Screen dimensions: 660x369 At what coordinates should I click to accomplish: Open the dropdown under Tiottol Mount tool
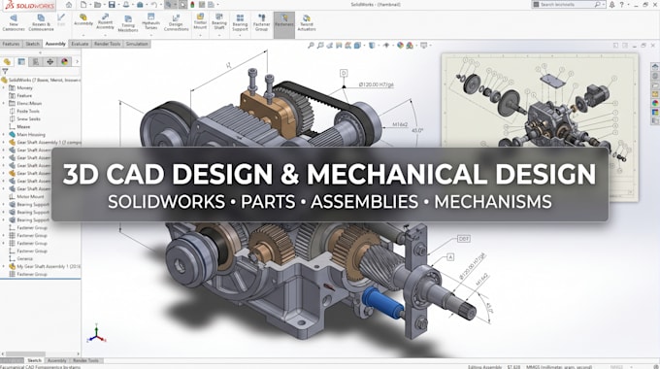(200, 35)
